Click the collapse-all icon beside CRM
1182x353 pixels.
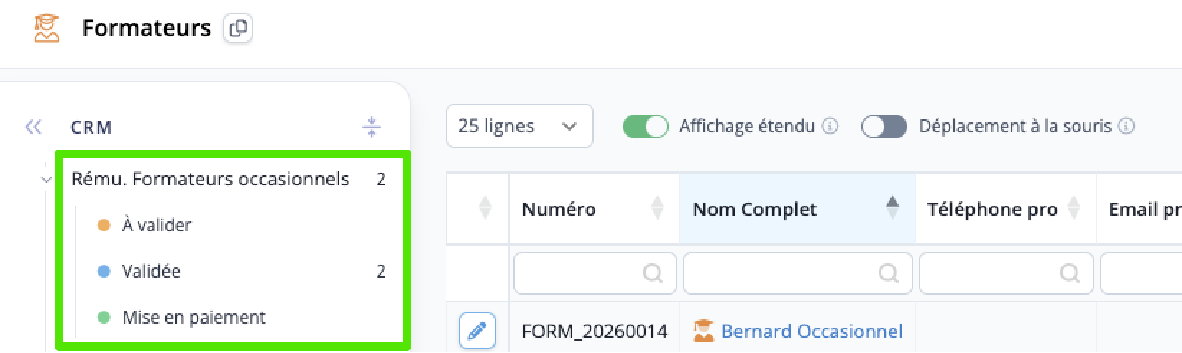(372, 127)
